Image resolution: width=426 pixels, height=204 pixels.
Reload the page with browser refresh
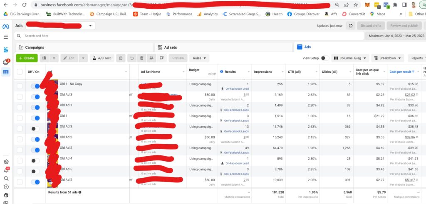pos(24,5)
